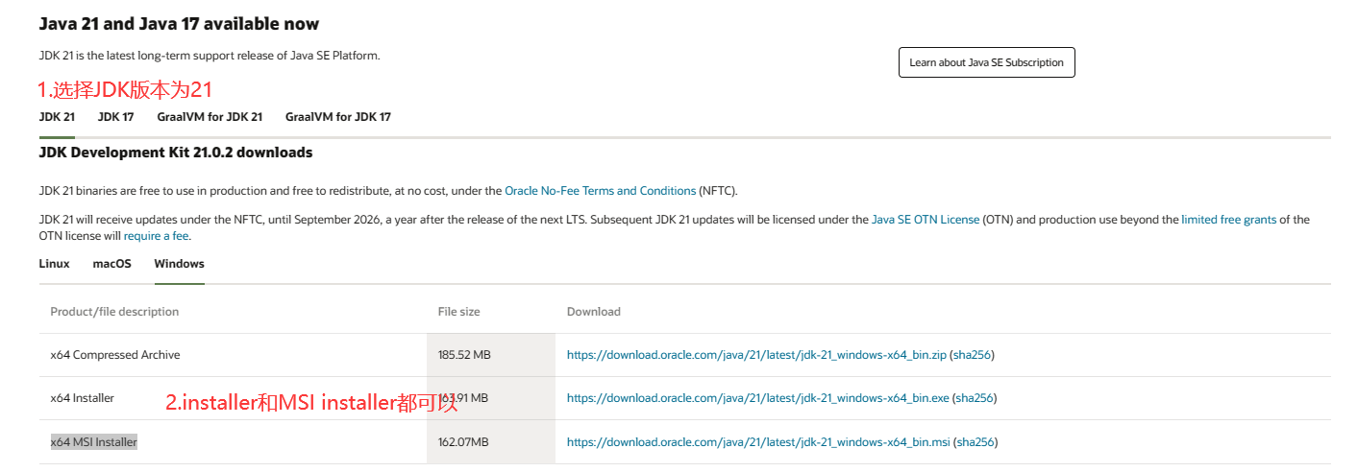Viewport: 1358px width, 472px height.
Task: Select the Linux platform tab
Action: tap(54, 264)
